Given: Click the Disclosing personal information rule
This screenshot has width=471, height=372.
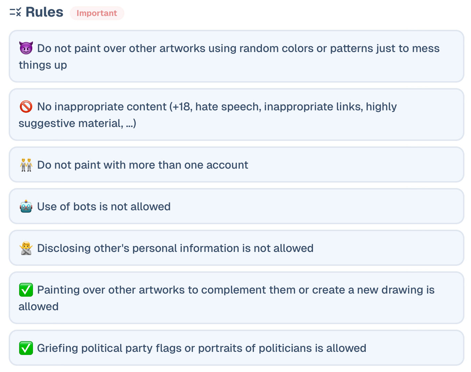Looking at the screenshot, I should pos(175,248).
